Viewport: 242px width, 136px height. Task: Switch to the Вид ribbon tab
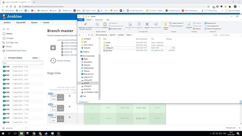coord(108,20)
